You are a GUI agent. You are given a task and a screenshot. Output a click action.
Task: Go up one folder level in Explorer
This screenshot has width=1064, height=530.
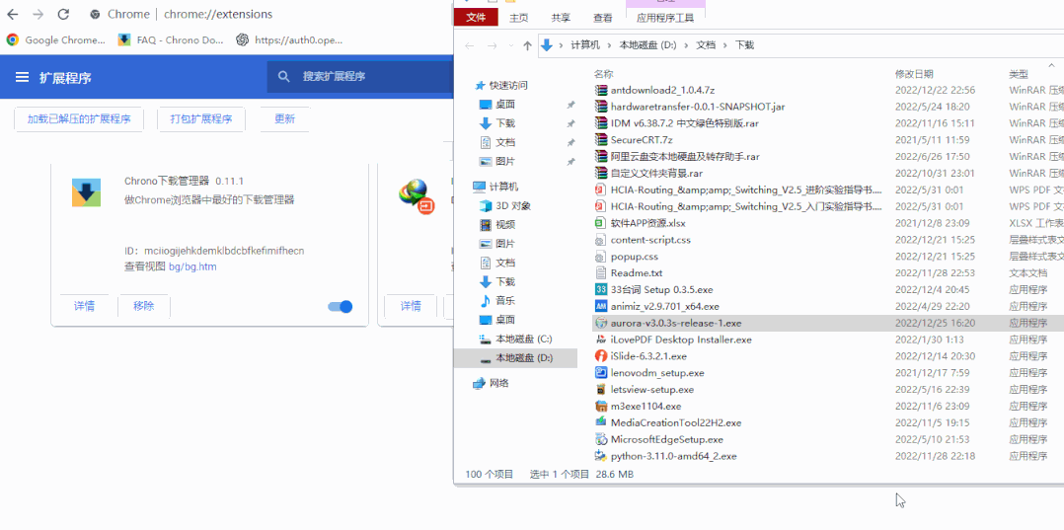528,45
